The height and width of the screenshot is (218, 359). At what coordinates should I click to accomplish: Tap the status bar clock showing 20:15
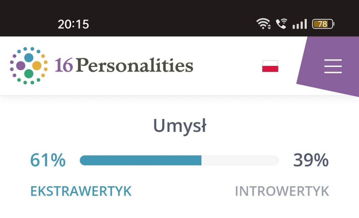[73, 24]
